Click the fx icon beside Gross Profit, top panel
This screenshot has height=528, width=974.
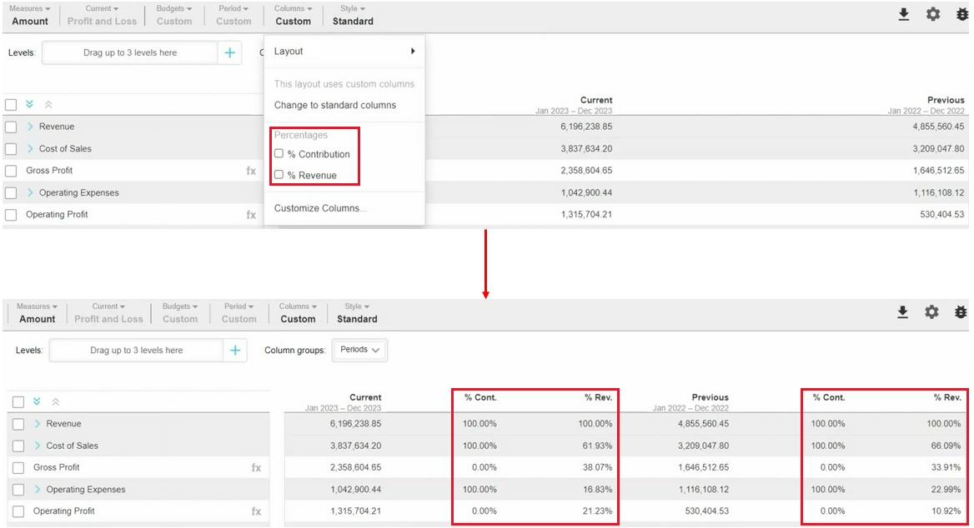point(251,171)
